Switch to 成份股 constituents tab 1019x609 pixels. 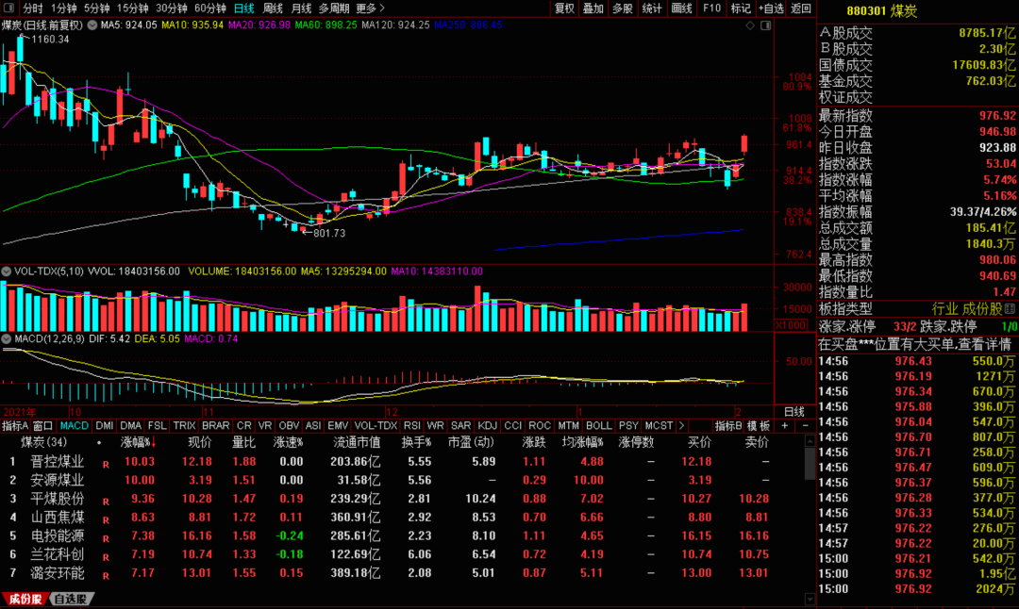click(x=25, y=600)
